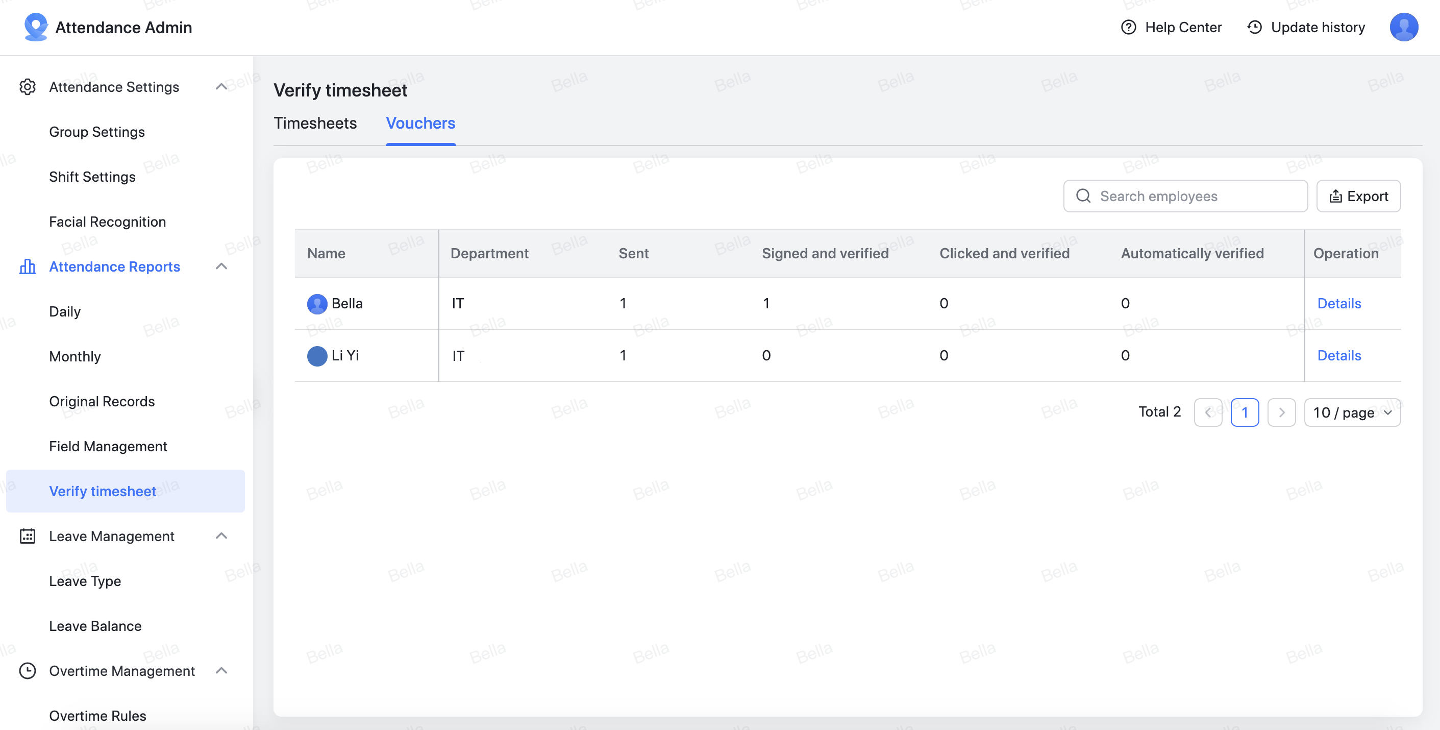Switch to the Timesheets tab
The width and height of the screenshot is (1440, 730).
point(315,124)
